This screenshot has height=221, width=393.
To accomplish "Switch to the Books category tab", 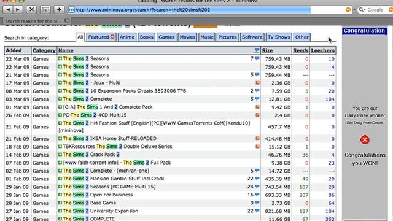I will (146, 37).
